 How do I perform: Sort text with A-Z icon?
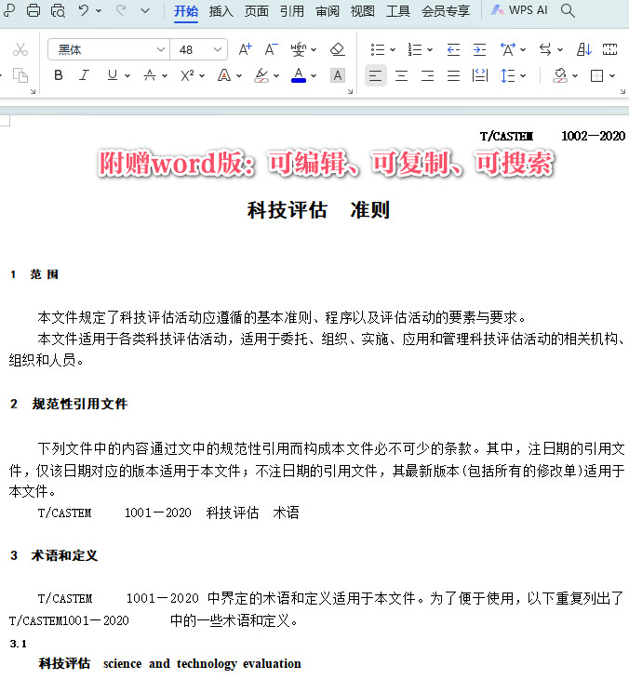point(584,49)
